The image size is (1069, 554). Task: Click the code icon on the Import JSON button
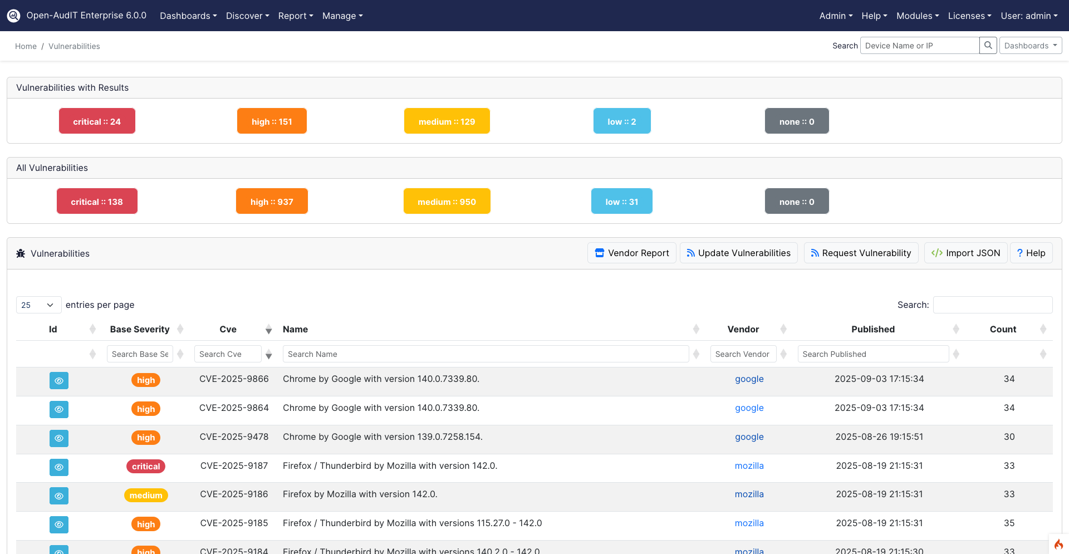[x=936, y=252]
